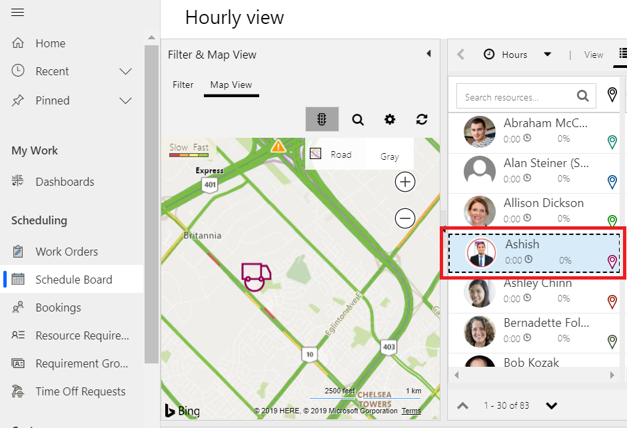Viewport: 627px width, 428px height.
Task: Open map settings gear
Action: coord(390,119)
